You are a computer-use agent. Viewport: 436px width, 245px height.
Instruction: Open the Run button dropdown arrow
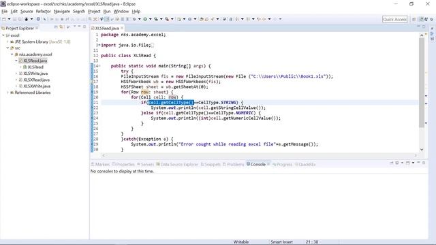[150, 19]
